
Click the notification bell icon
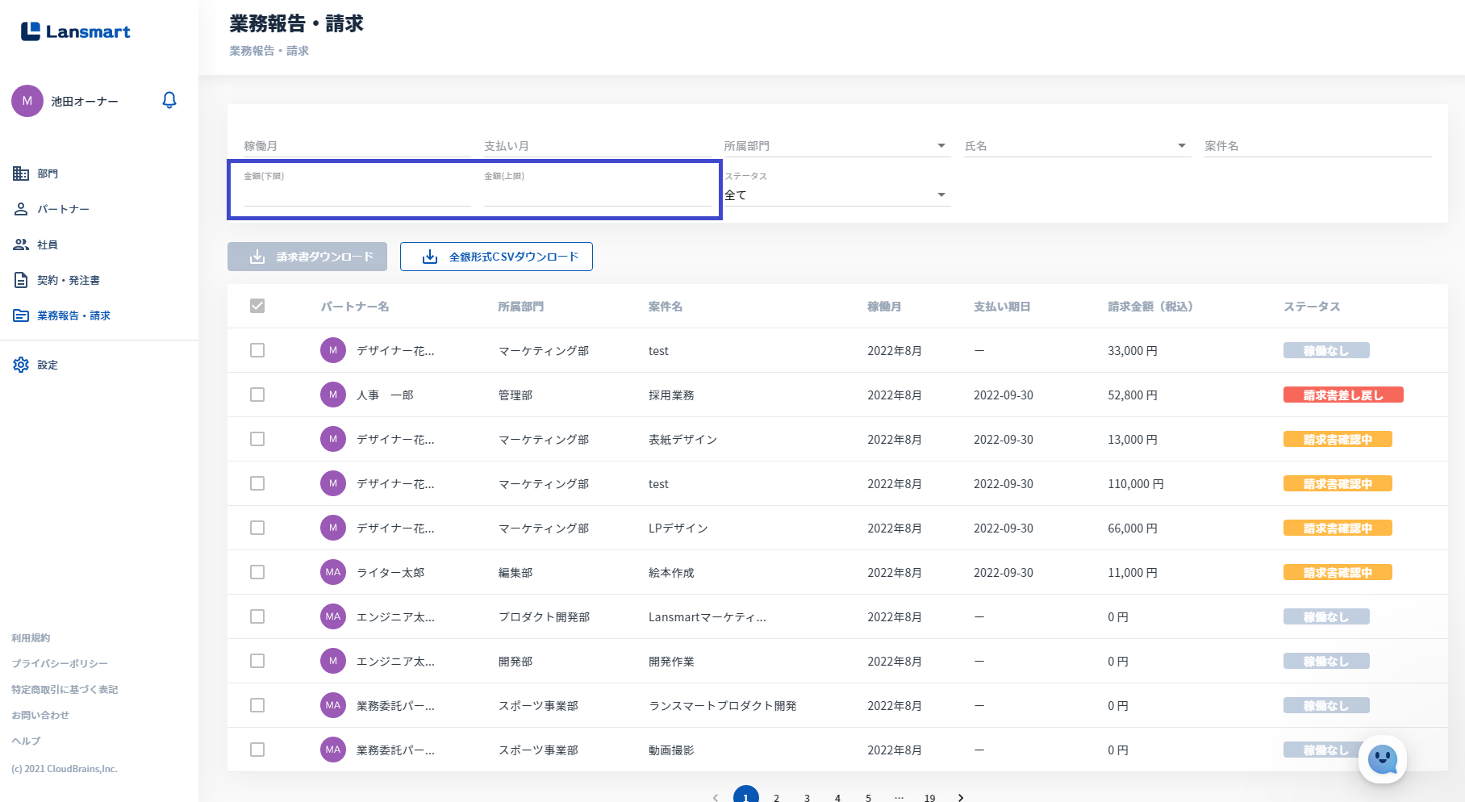[169, 100]
